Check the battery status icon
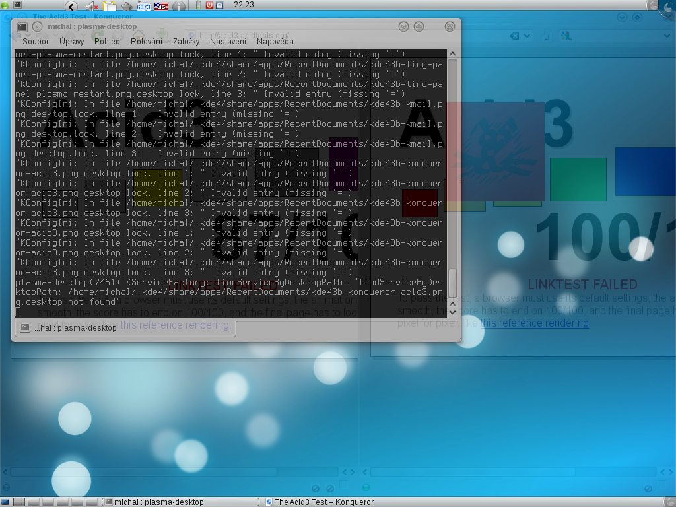This screenshot has width=676, height=507. 198,5
